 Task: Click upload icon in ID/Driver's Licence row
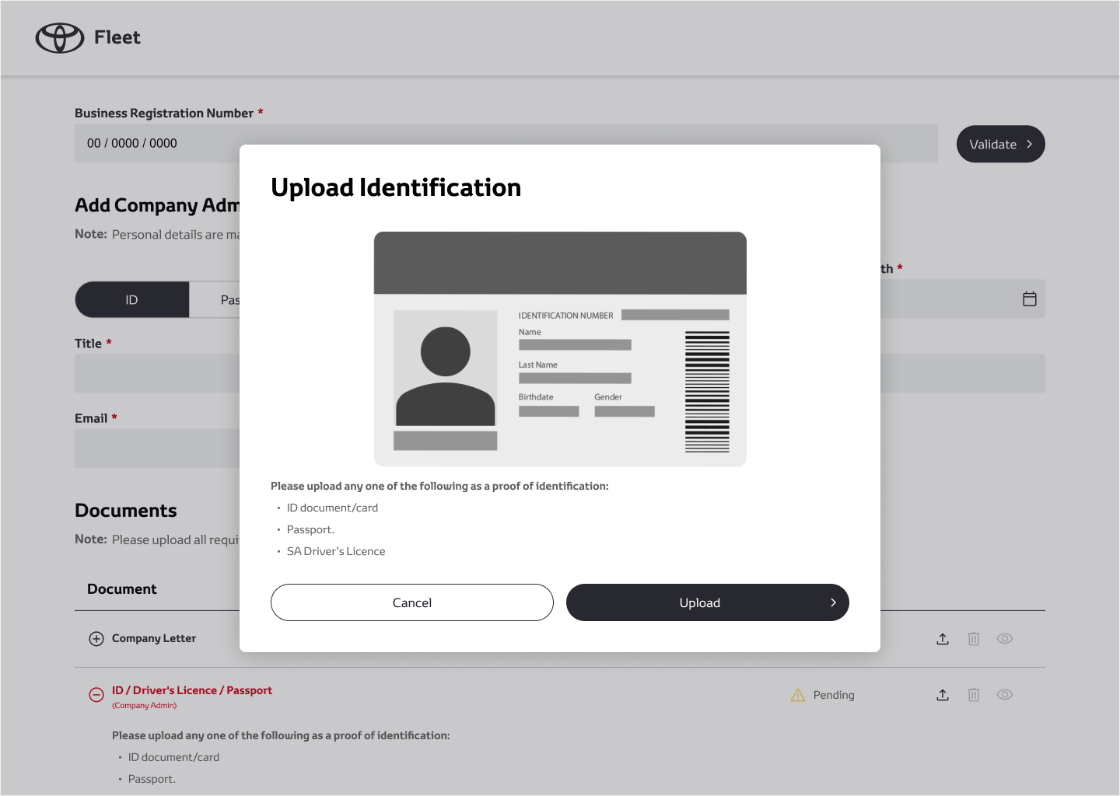coord(943,695)
